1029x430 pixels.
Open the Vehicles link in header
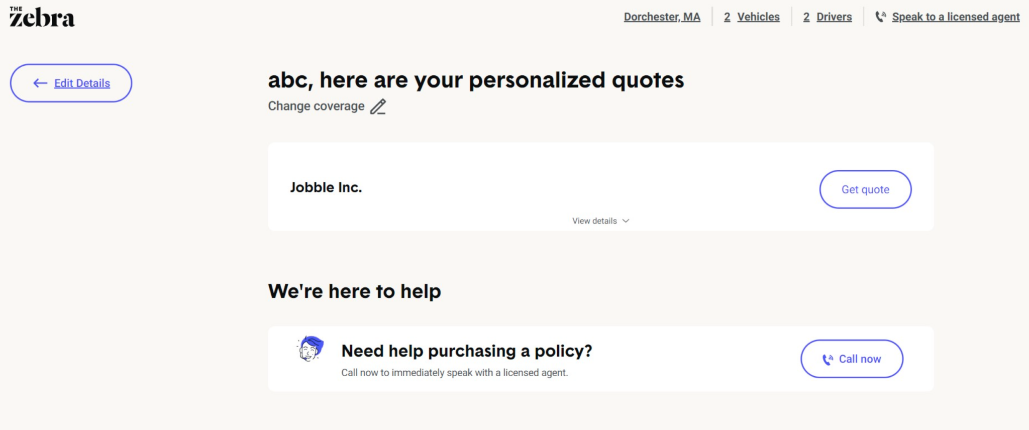[758, 17]
